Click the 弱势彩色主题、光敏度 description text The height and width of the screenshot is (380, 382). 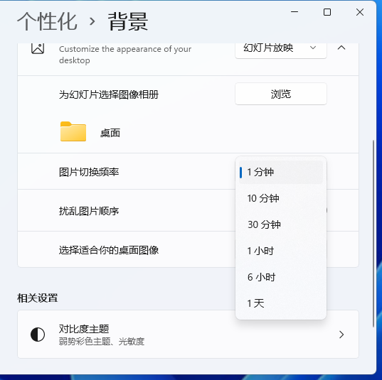point(102,342)
